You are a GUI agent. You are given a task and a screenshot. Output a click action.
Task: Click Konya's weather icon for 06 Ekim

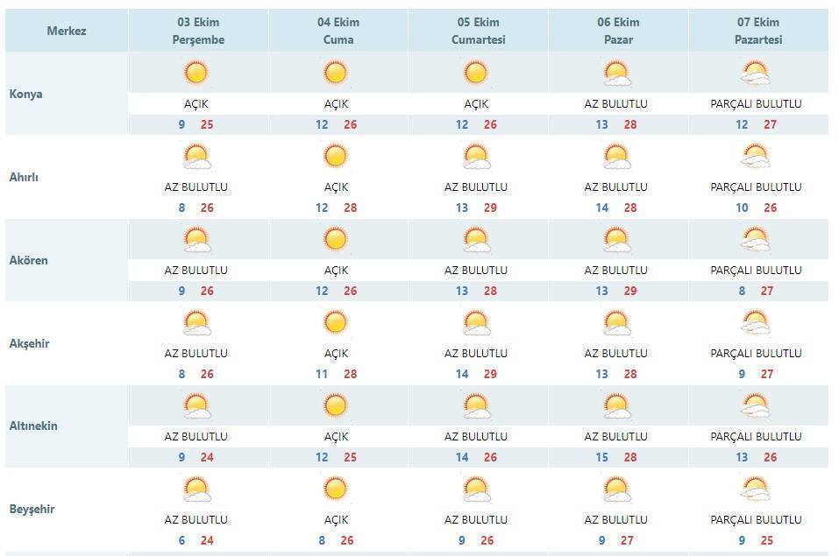616,73
